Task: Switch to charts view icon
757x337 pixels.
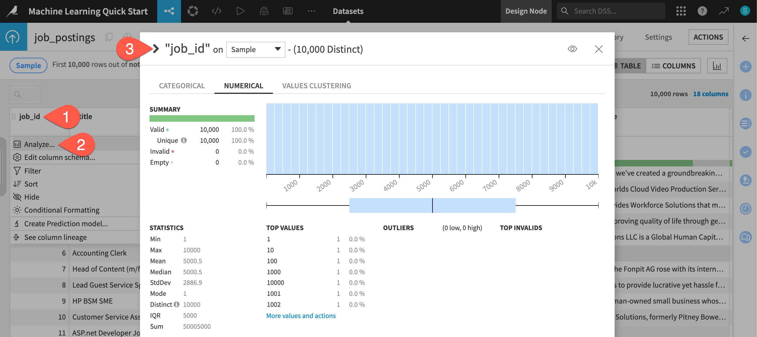Action: [x=717, y=66]
